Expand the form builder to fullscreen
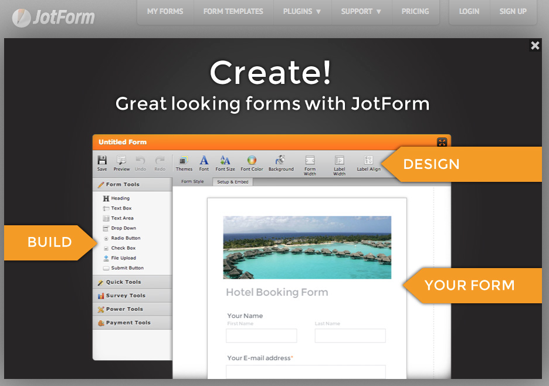549x386 pixels. tap(442, 142)
